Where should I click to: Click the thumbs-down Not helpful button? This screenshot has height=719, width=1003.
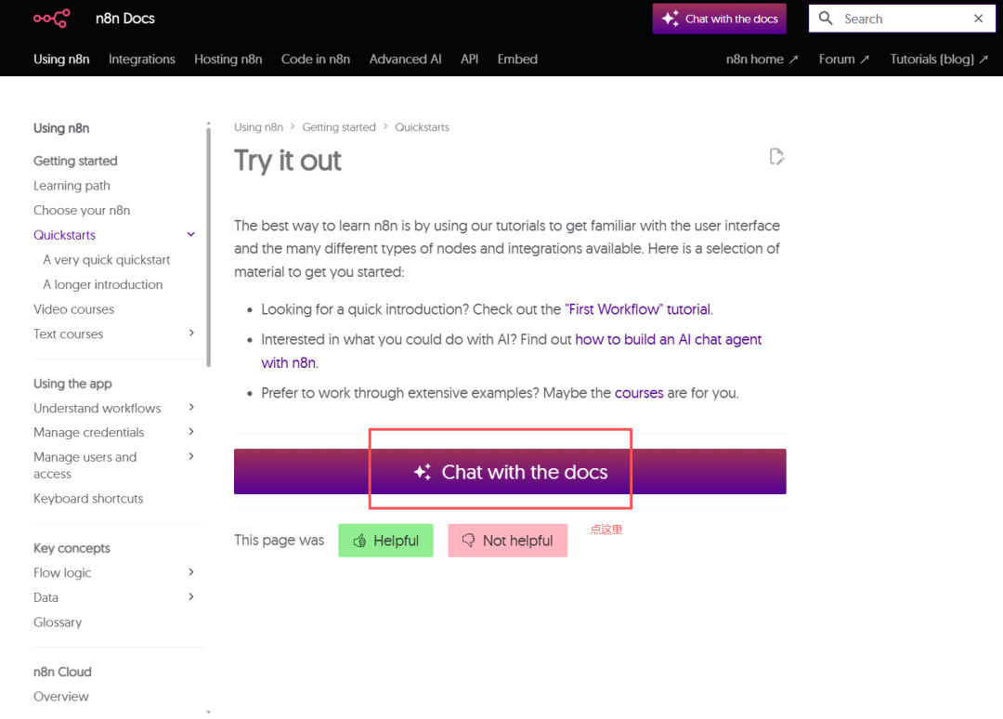[507, 541]
